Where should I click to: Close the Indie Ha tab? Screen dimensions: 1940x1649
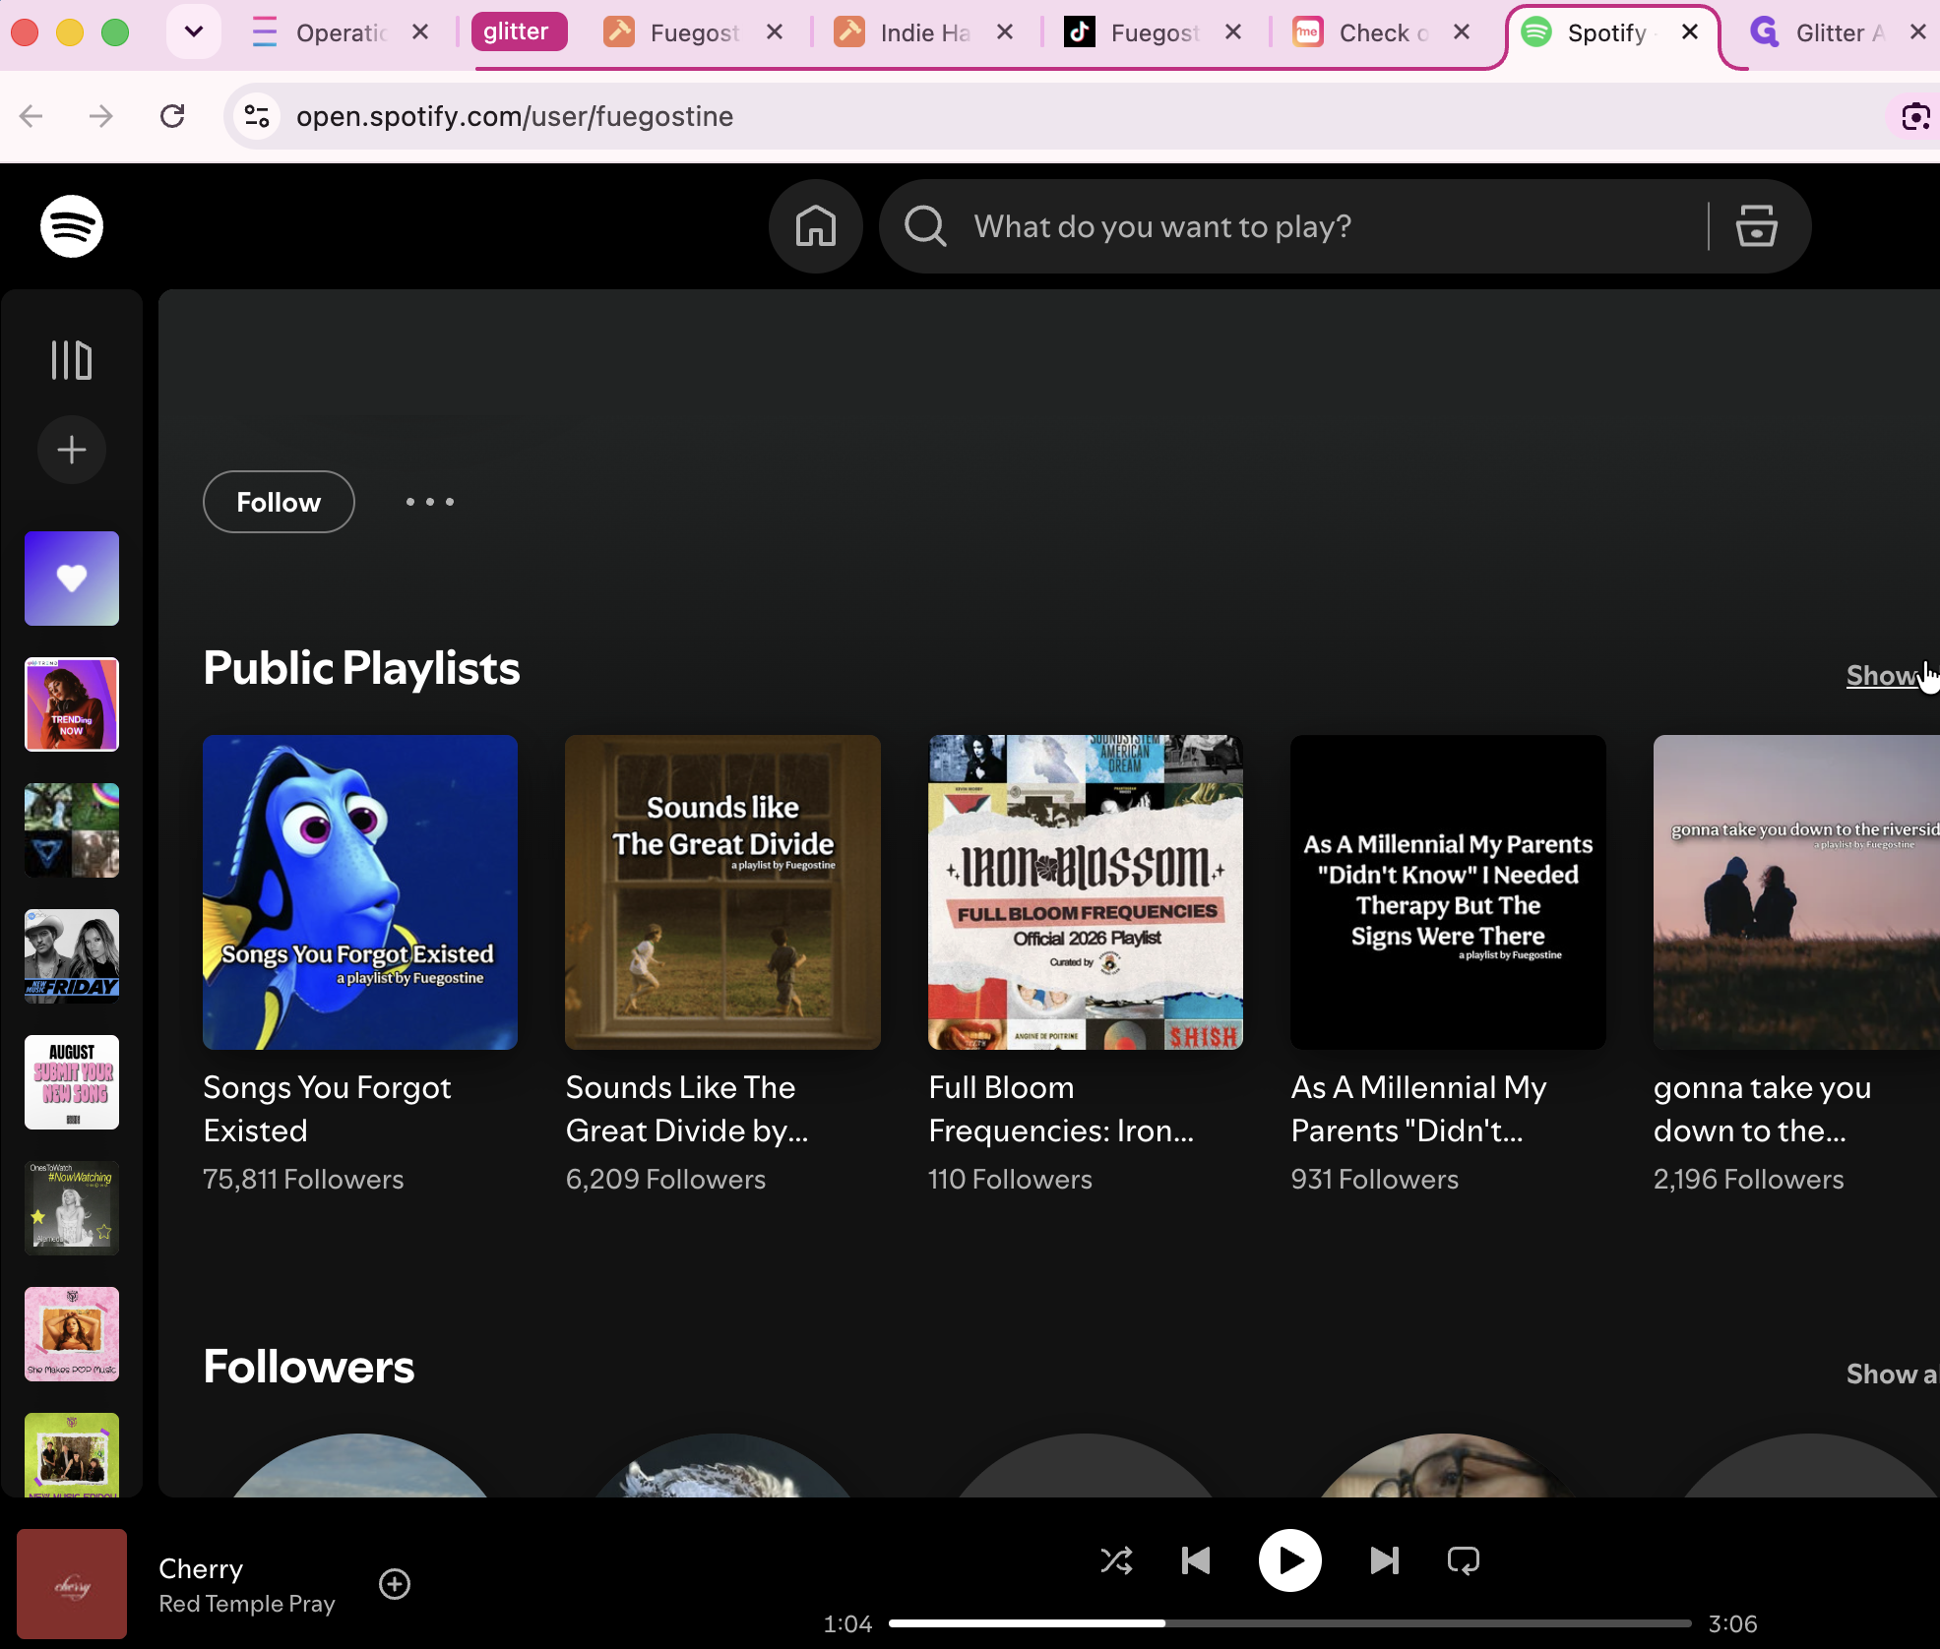[x=1005, y=31]
